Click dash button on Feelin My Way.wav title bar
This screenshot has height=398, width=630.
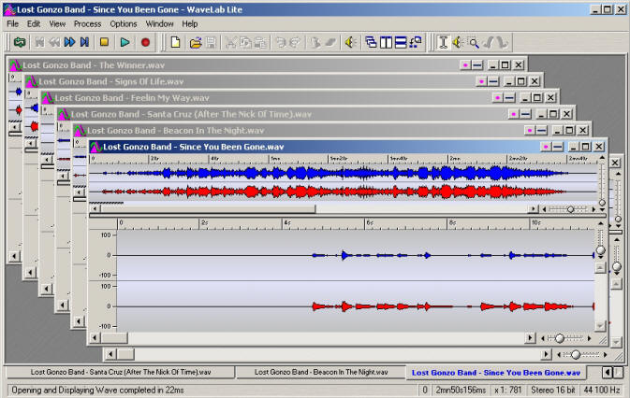pyautogui.click(x=509, y=97)
